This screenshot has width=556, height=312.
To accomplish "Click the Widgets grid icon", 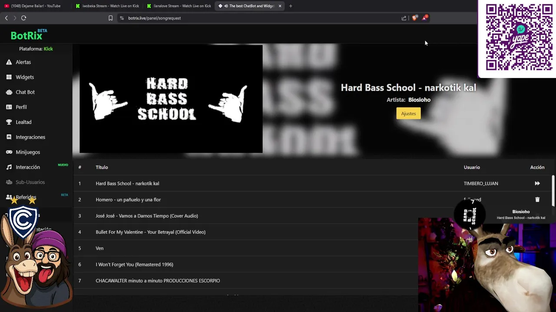I will (x=9, y=77).
